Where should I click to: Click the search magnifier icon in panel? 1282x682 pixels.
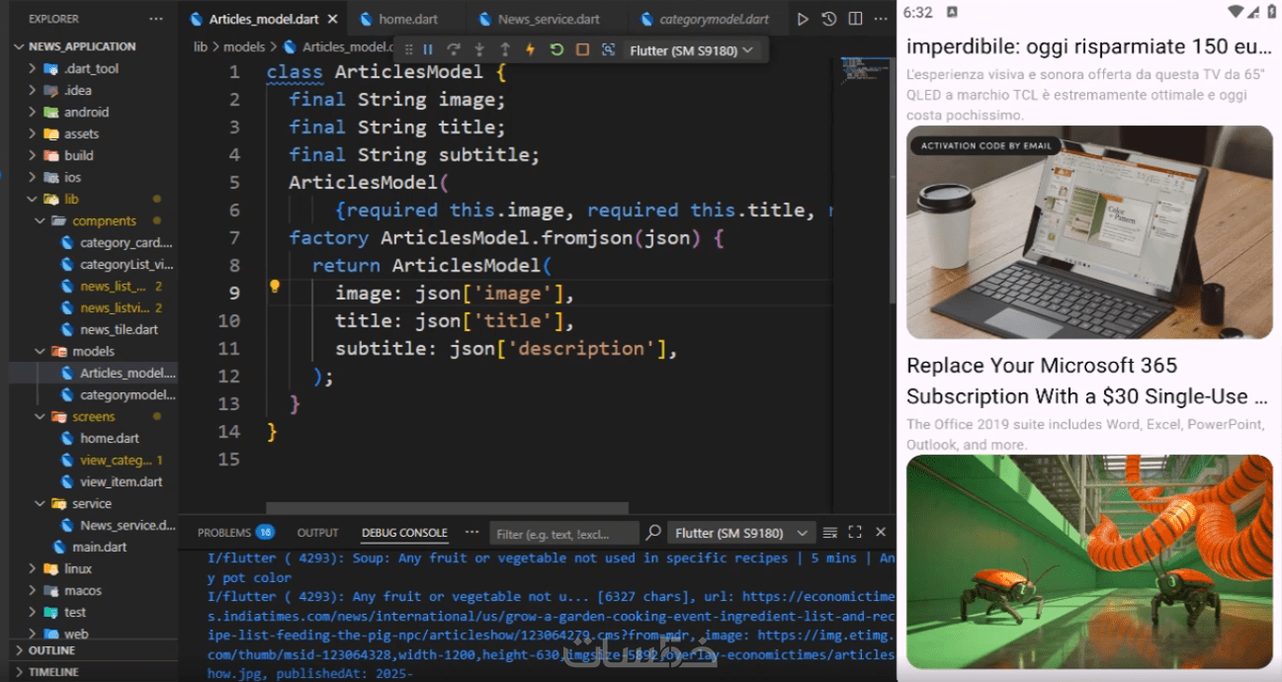(x=653, y=533)
